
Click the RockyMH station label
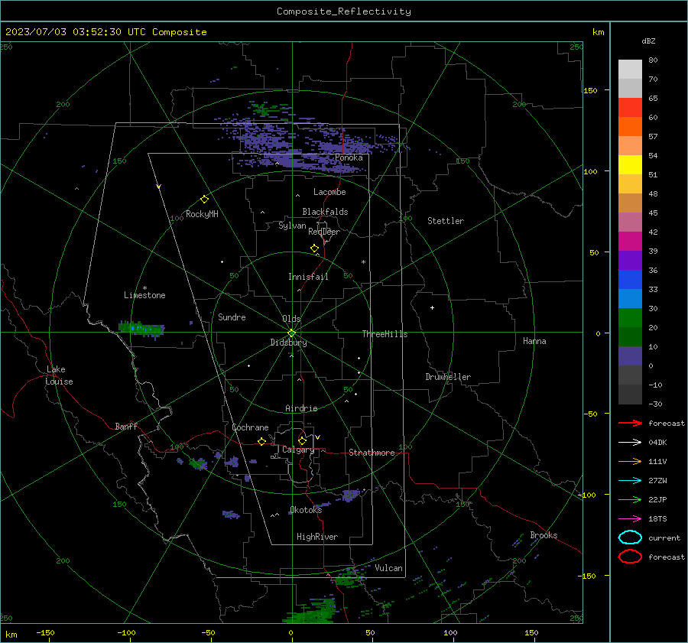coord(202,214)
